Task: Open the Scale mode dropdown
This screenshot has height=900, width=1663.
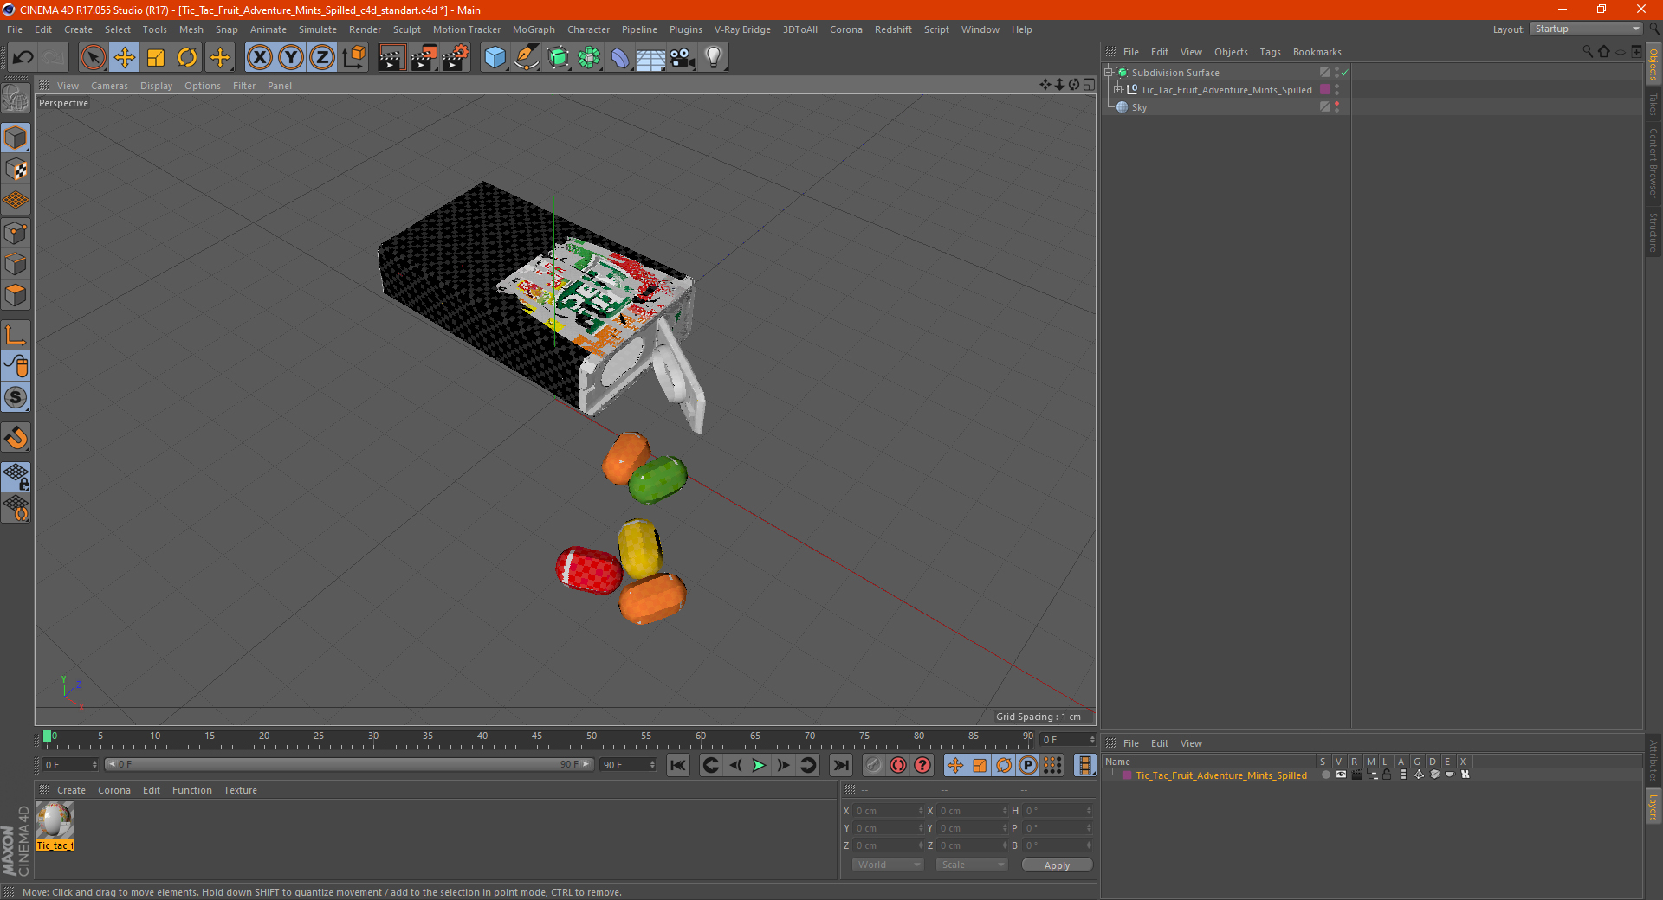Action: tap(972, 865)
